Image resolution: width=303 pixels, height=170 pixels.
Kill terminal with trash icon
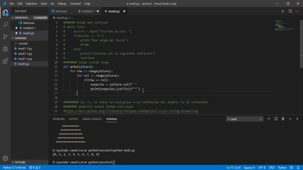point(283,119)
